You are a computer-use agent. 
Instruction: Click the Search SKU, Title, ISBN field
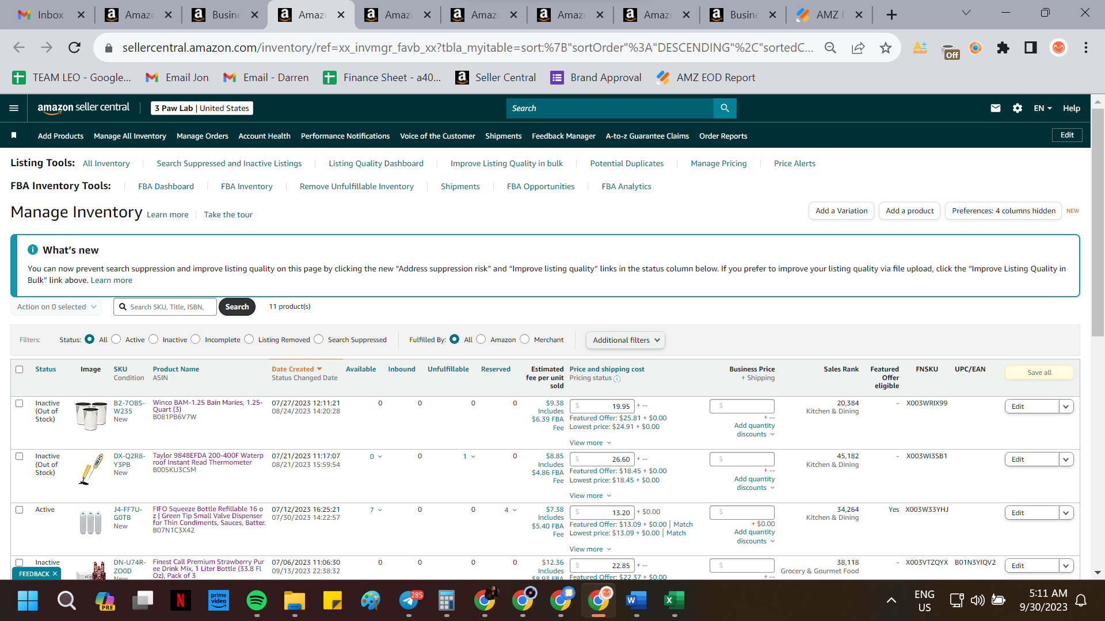click(165, 307)
